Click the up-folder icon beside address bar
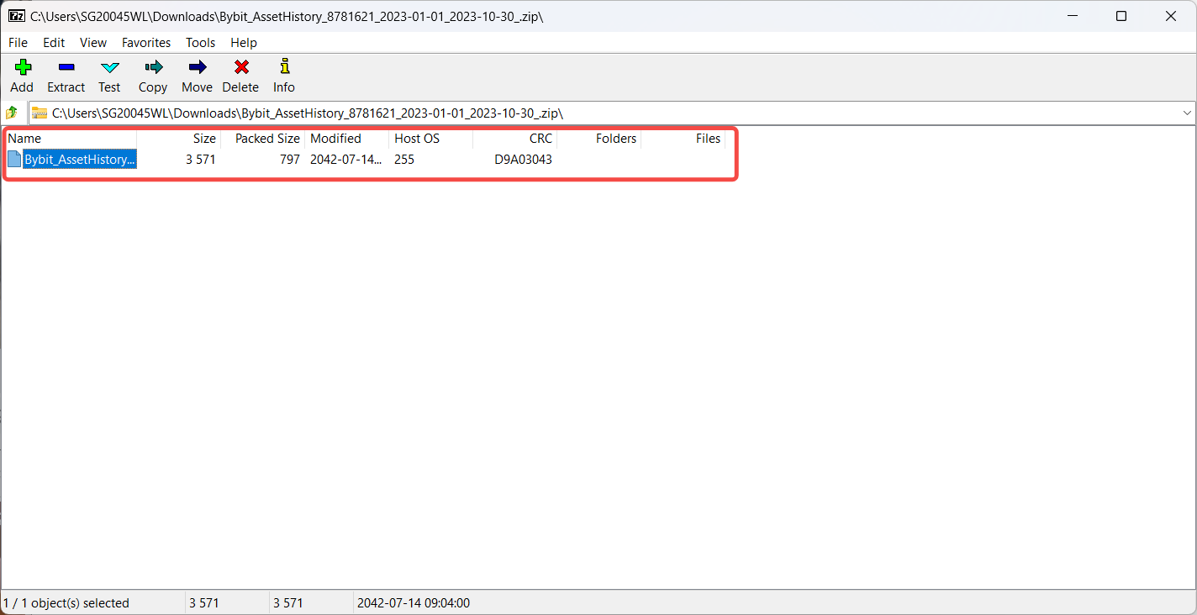This screenshot has height=615, width=1197. [x=13, y=113]
